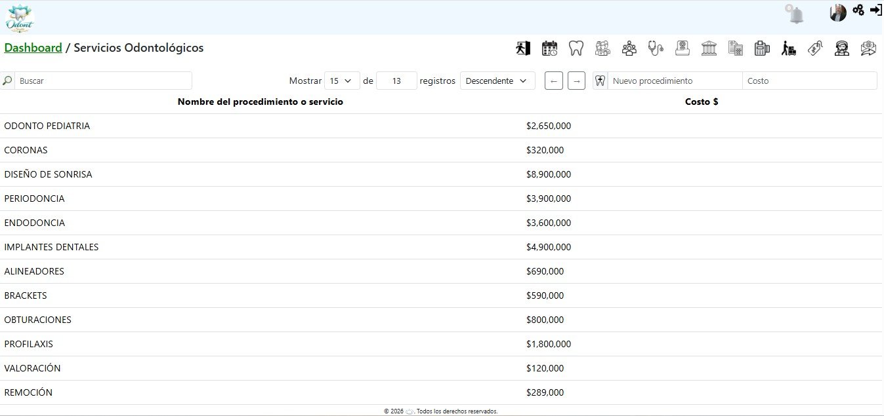Open the notifications bell
This screenshot has width=884, height=416.
(796, 14)
